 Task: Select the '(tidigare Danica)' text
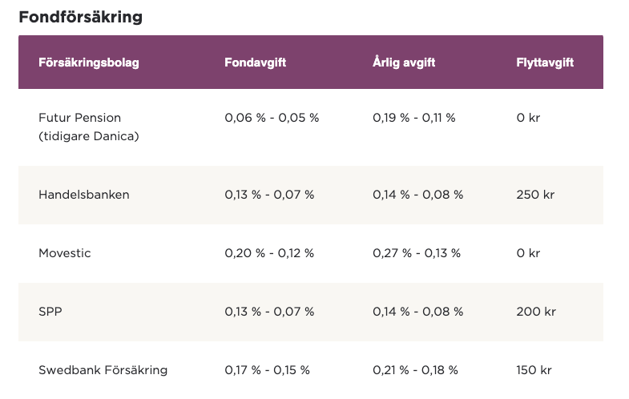tap(89, 136)
